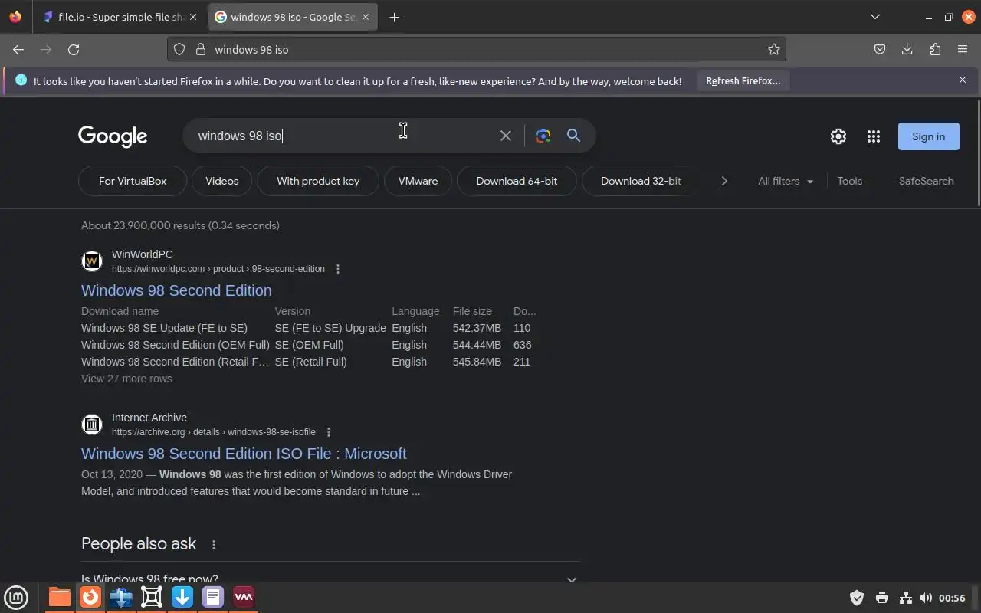Image resolution: width=981 pixels, height=613 pixels.
Task: Click View 27 more rows
Action: point(126,379)
